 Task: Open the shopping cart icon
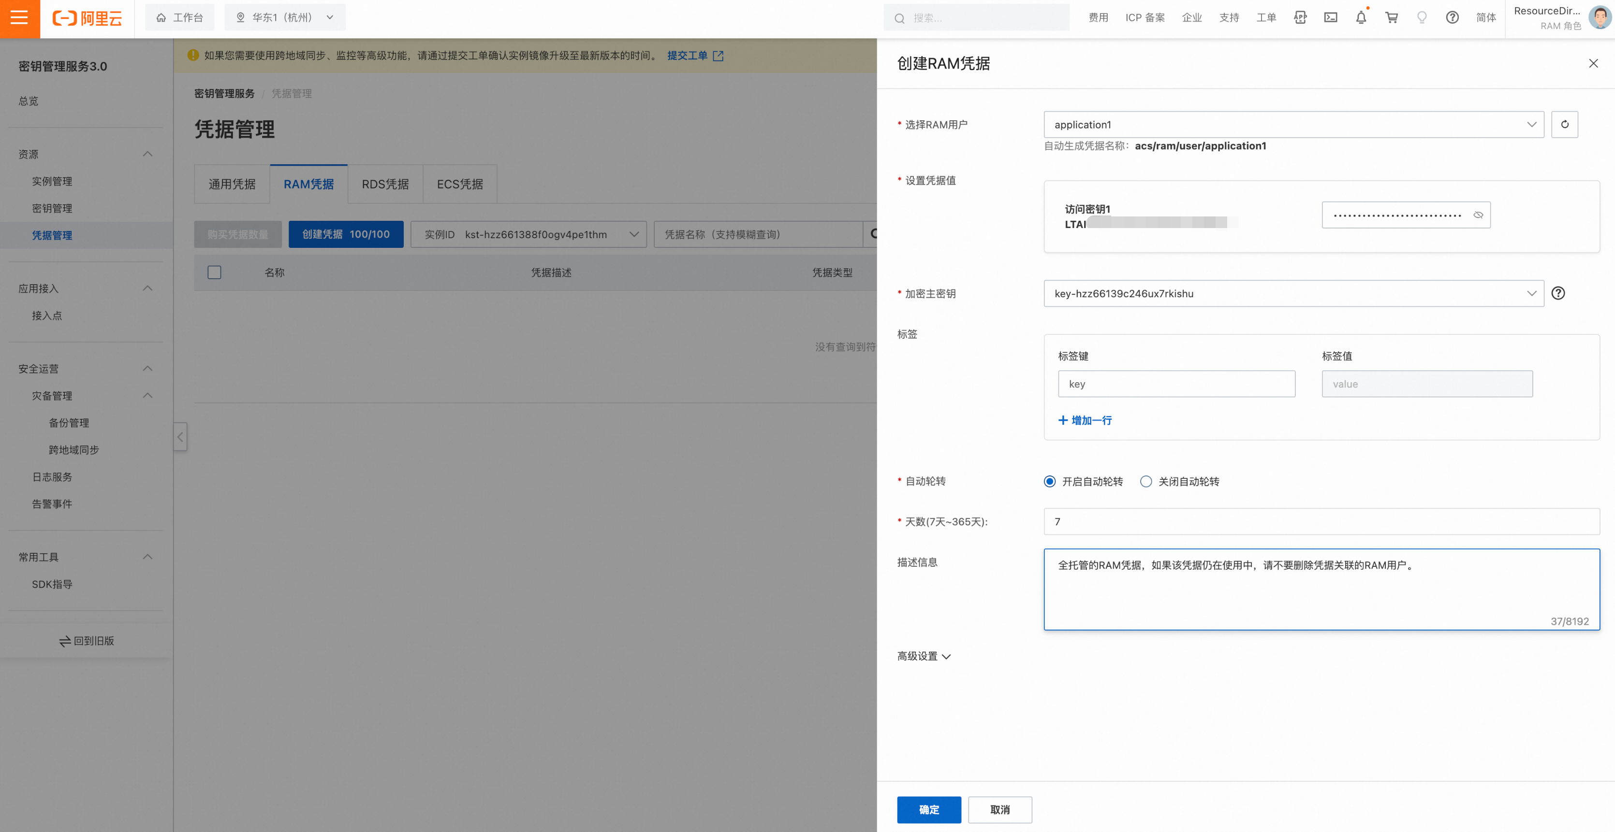tap(1391, 17)
